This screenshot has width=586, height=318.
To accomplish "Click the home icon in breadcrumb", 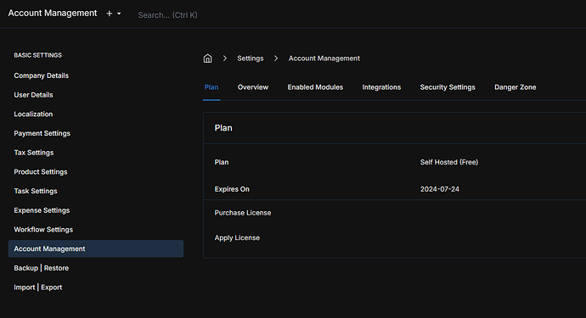I will point(207,59).
